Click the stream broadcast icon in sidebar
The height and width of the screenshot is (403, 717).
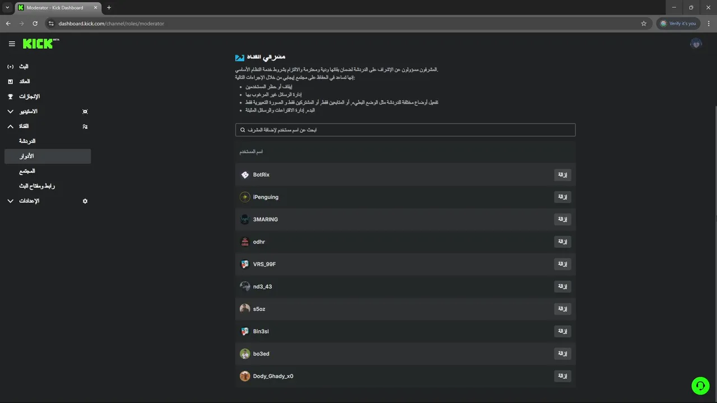(10, 67)
